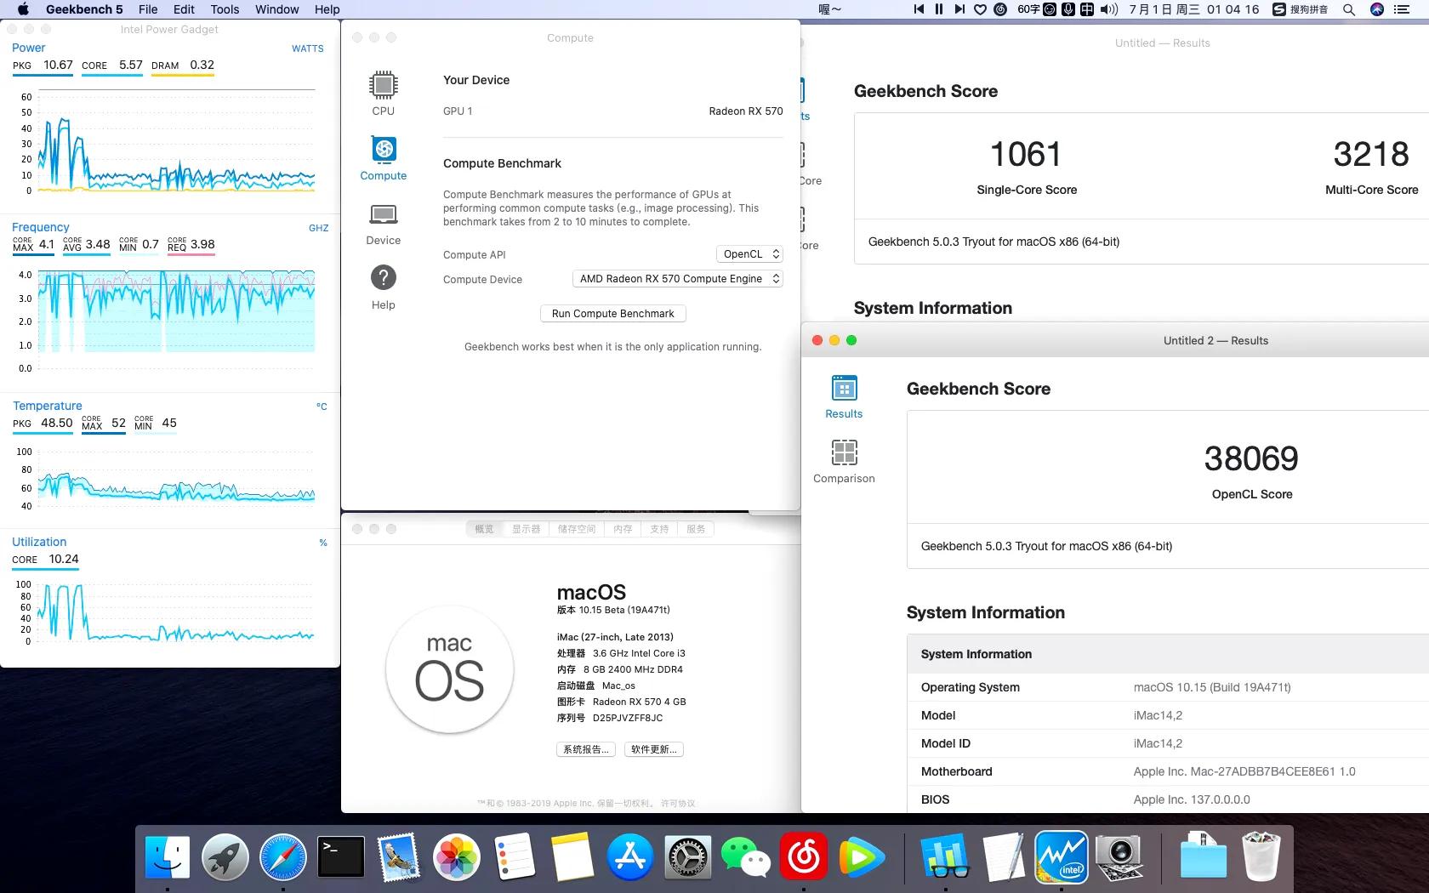Viewport: 1429px width, 893px height.
Task: Skip to previous track in menu bar
Action: [x=919, y=9]
